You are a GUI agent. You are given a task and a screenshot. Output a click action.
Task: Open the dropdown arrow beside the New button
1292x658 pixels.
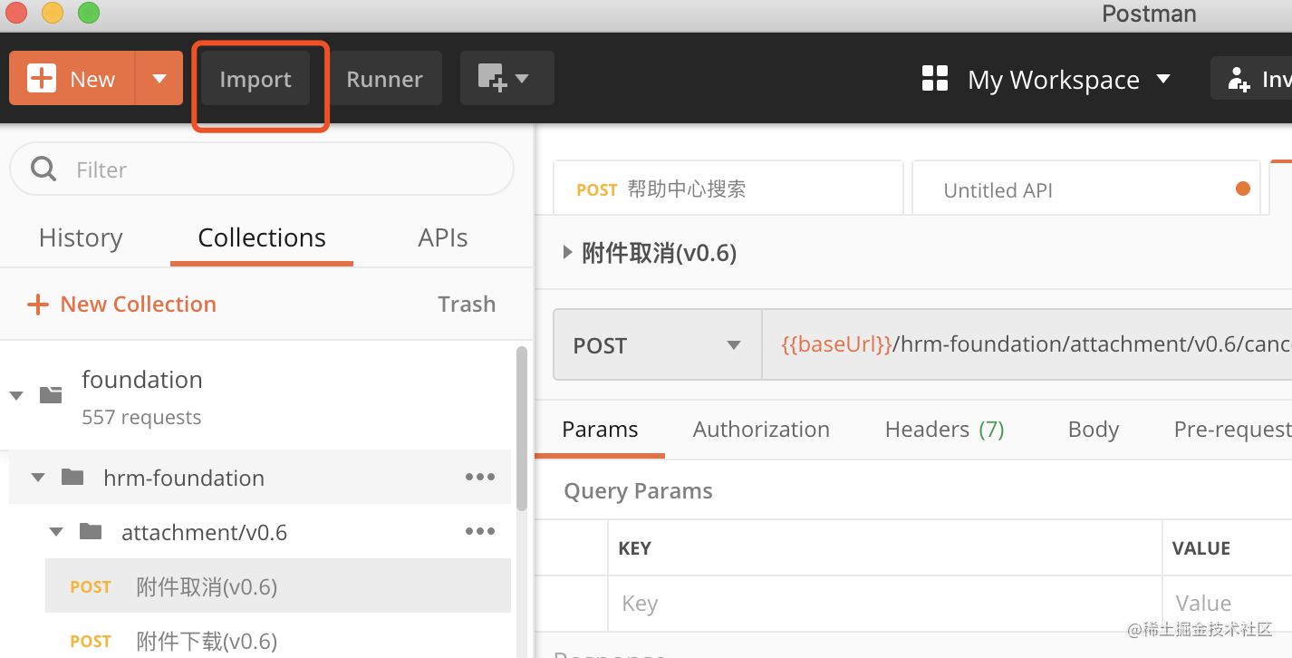[159, 78]
